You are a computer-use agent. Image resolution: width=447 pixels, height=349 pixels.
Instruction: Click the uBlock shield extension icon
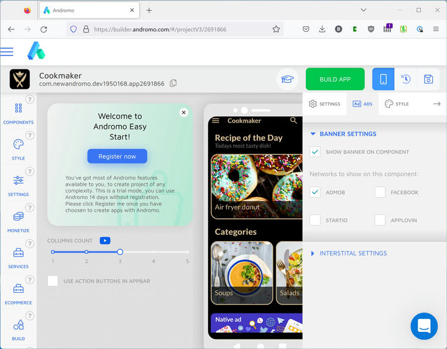371,29
